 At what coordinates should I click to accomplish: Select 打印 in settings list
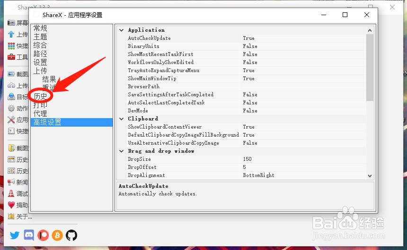click(40, 105)
